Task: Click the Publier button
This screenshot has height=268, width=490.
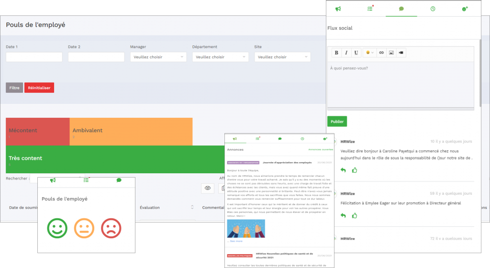Action: 337,122
